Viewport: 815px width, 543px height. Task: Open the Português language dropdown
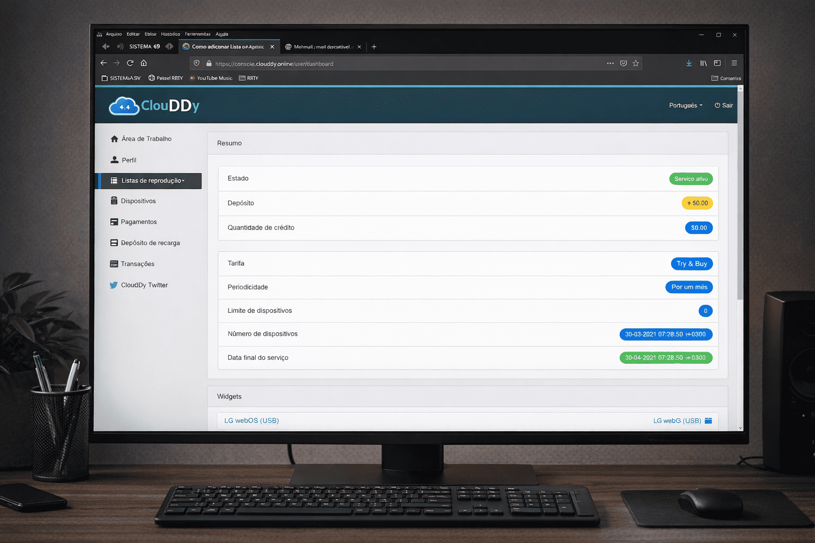[685, 105]
